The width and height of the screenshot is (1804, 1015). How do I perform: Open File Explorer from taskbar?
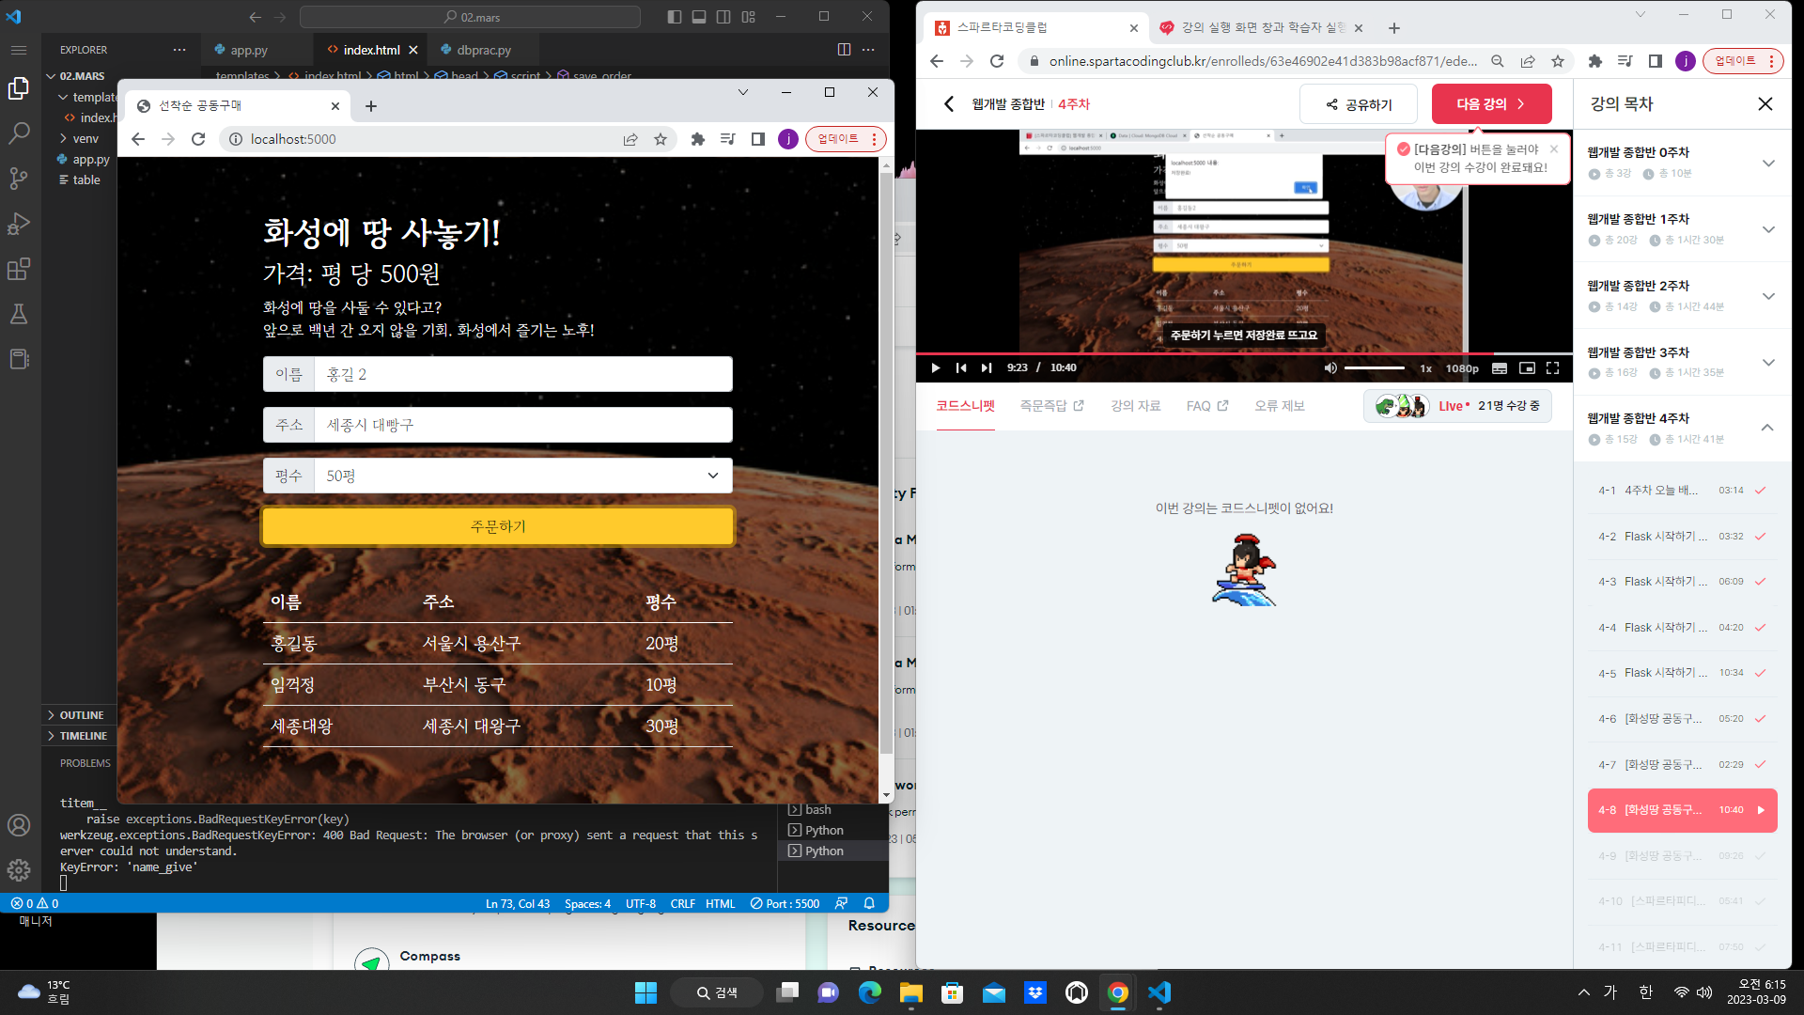(x=910, y=992)
